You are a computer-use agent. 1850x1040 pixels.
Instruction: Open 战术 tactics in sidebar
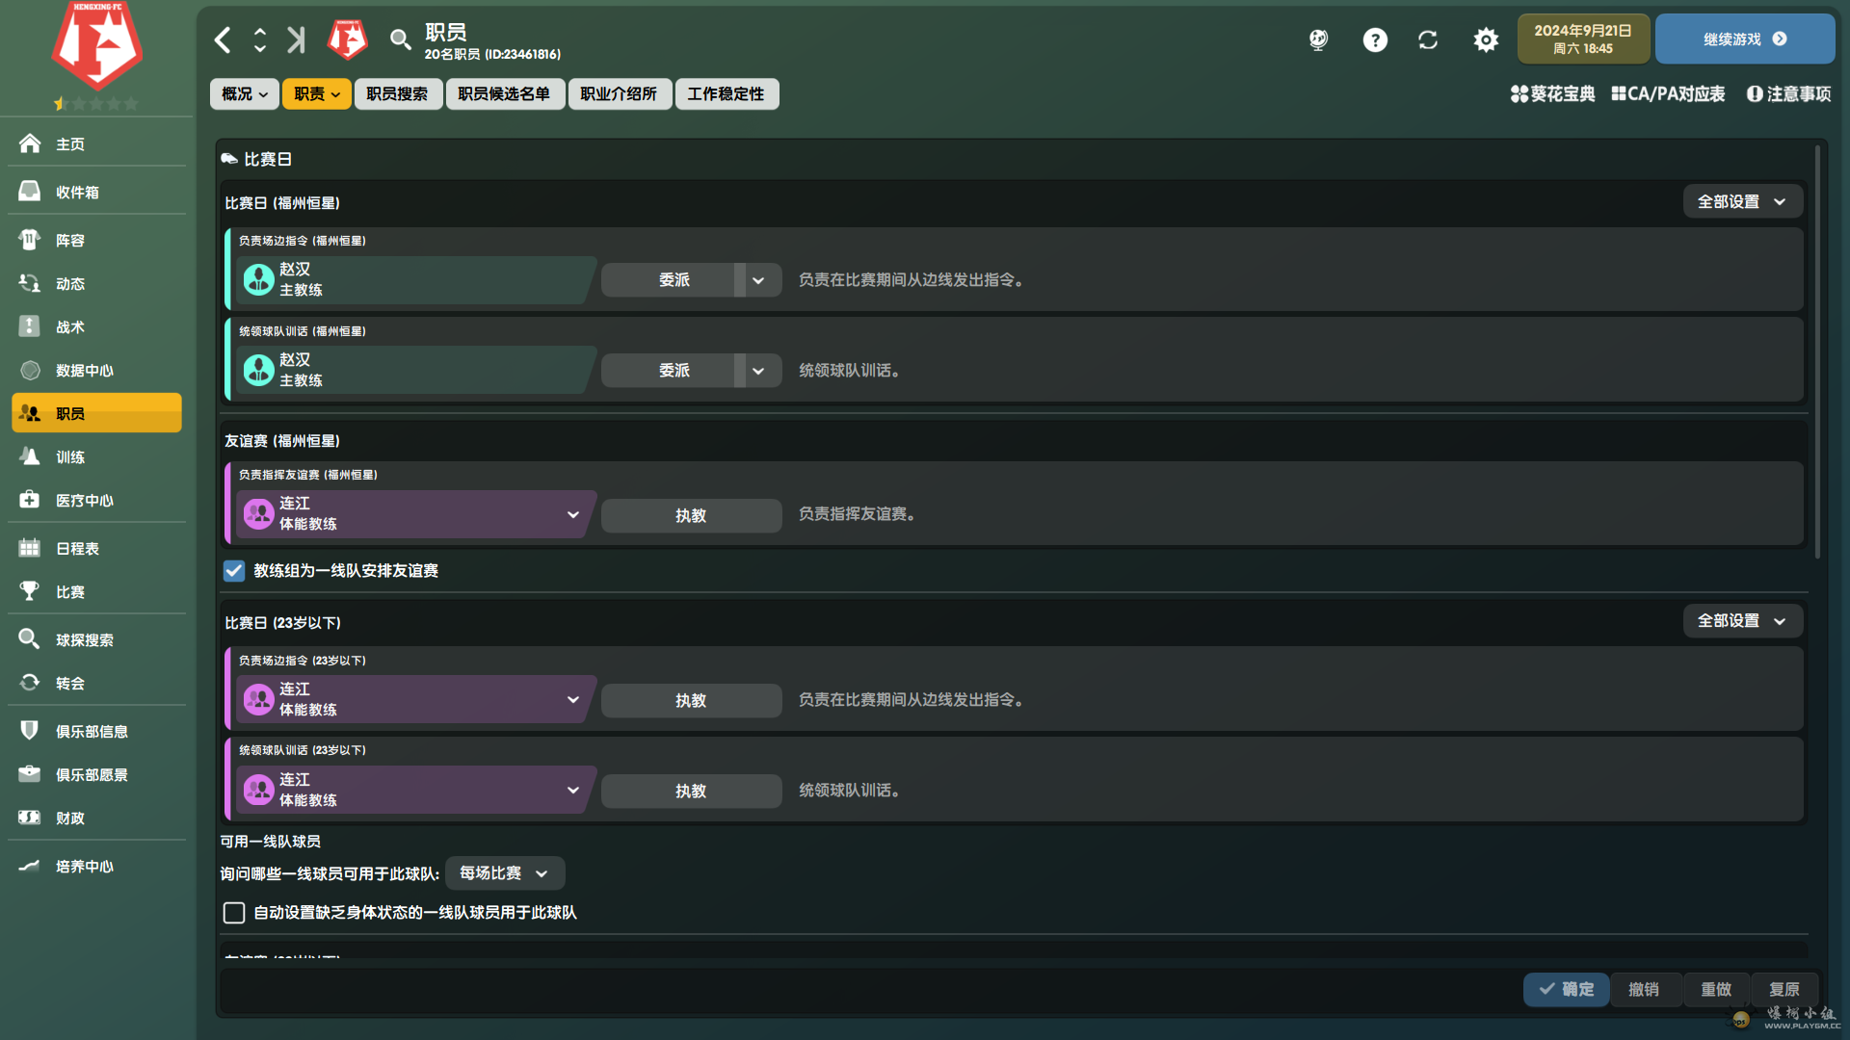pyautogui.click(x=69, y=326)
